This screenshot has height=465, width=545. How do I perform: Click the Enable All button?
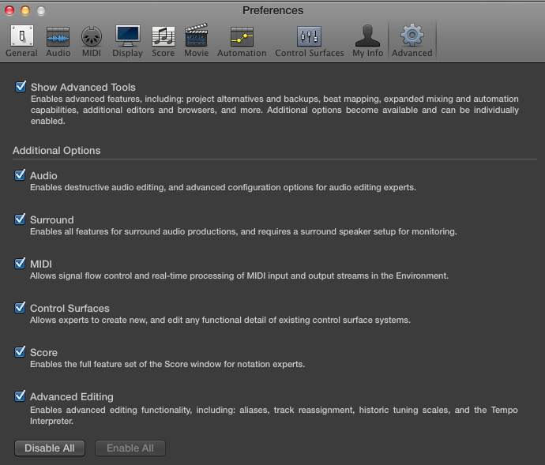130,448
